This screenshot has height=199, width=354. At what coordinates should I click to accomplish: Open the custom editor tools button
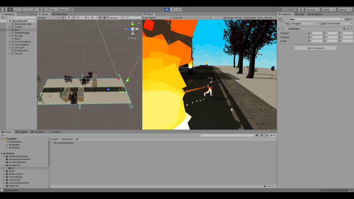click(x=40, y=9)
